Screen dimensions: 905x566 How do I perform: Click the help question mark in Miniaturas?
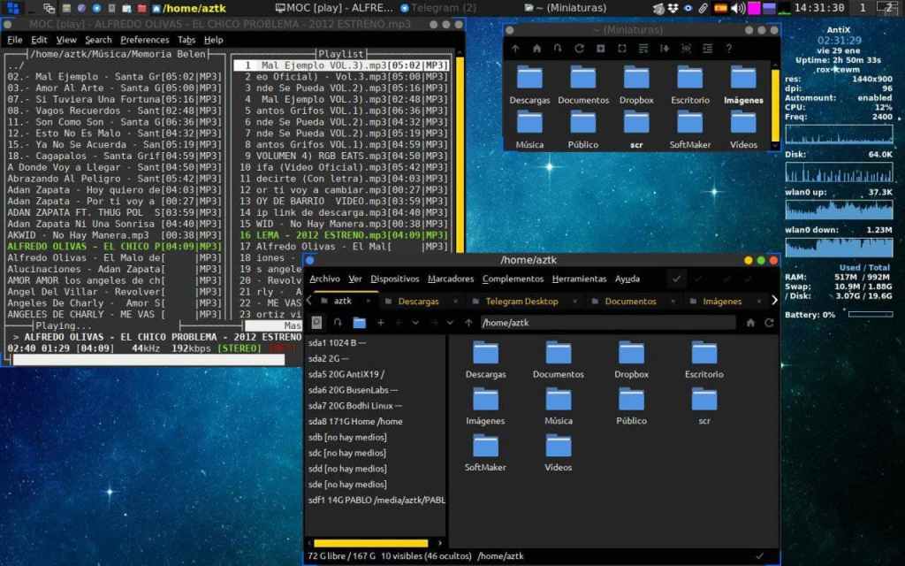click(728, 49)
